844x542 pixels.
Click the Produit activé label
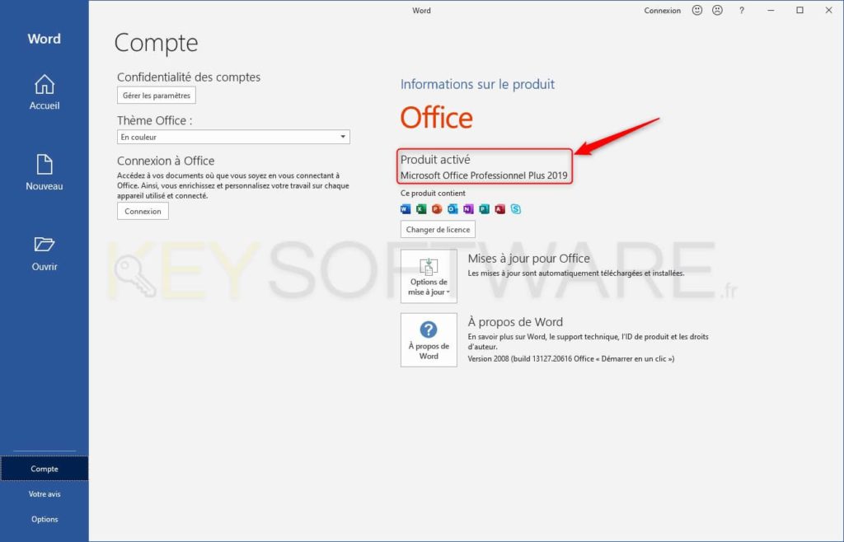[x=435, y=160]
